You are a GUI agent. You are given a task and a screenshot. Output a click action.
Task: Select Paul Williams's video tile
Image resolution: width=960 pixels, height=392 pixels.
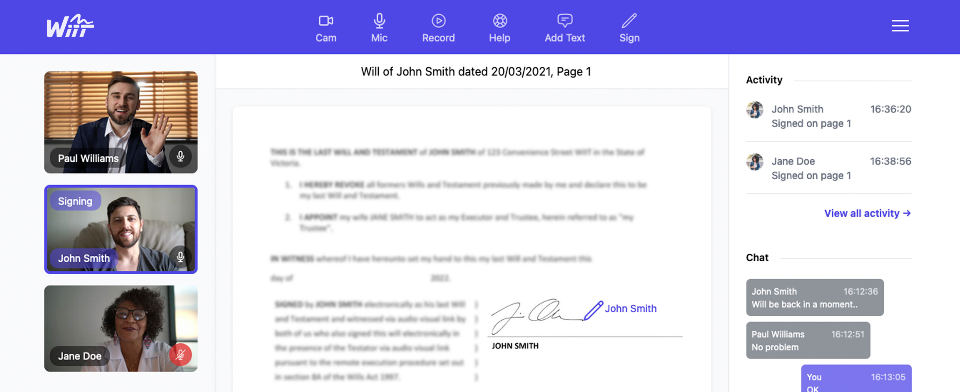pyautogui.click(x=121, y=122)
